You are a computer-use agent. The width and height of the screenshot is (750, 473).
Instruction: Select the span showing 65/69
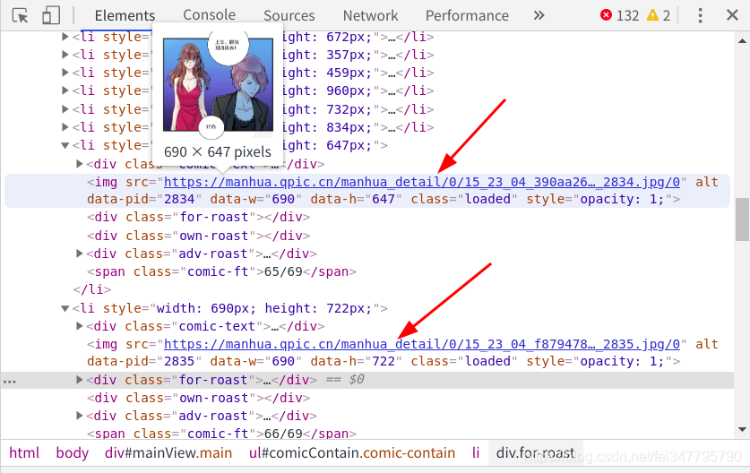coord(221,271)
